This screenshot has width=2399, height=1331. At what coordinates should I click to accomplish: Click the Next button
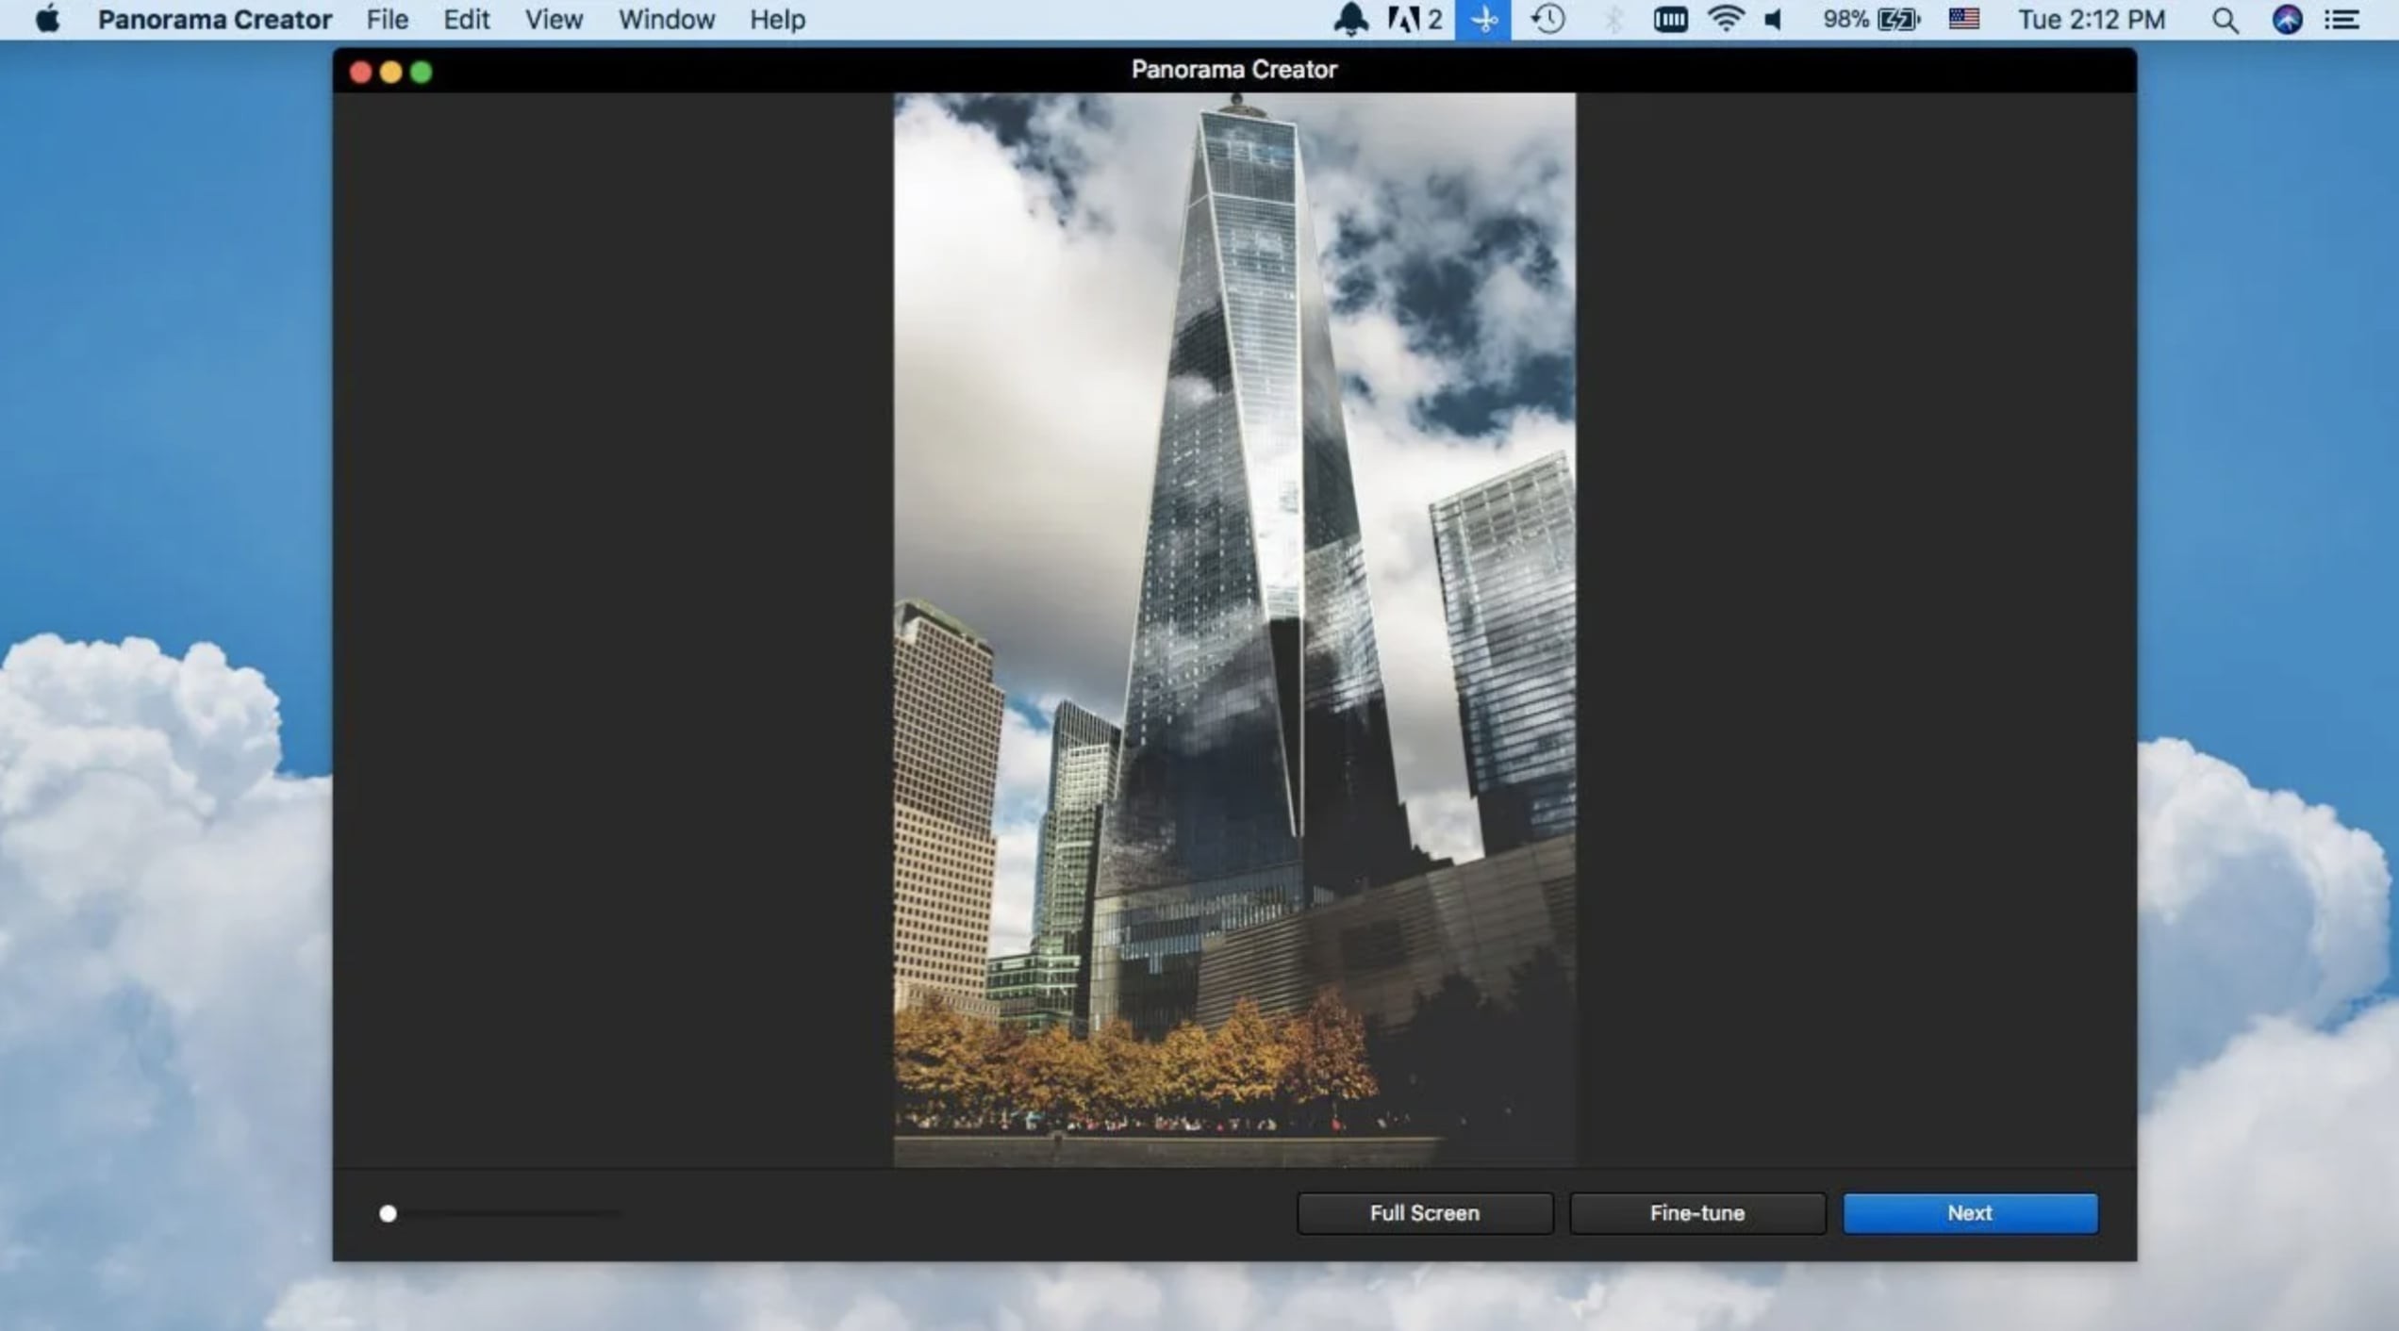1970,1213
